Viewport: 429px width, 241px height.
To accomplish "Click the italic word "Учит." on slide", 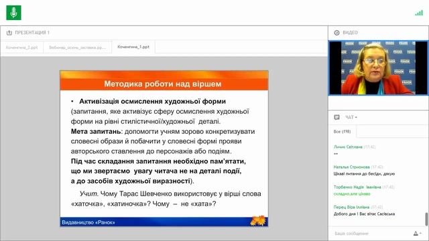I will [x=89, y=193].
